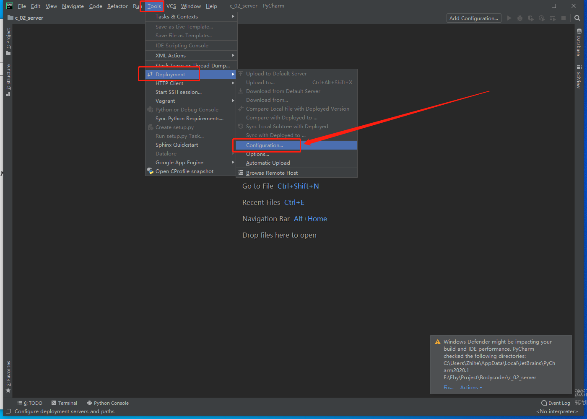Click the interpreter selector showing No interpreter
Viewport: 587px width, 419px height.
point(557,411)
